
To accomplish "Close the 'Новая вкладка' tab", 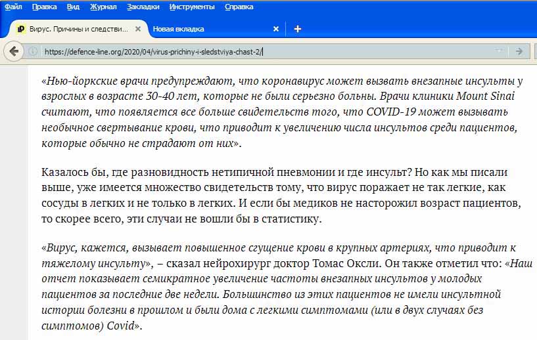I will click(276, 29).
